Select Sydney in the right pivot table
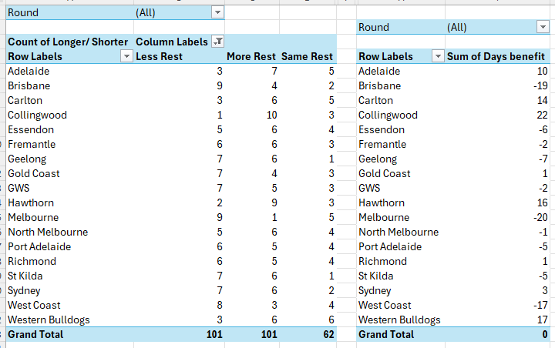Viewport: 555px width, 348px height. 375,290
